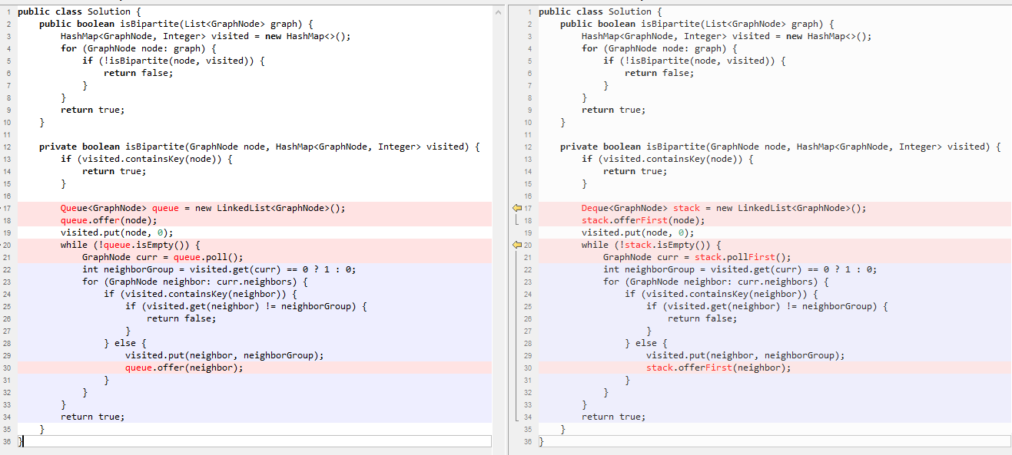Image resolution: width=1012 pixels, height=455 pixels.
Task: Place cursor on 'queue.offer(neighbor);' line
Action: [184, 368]
